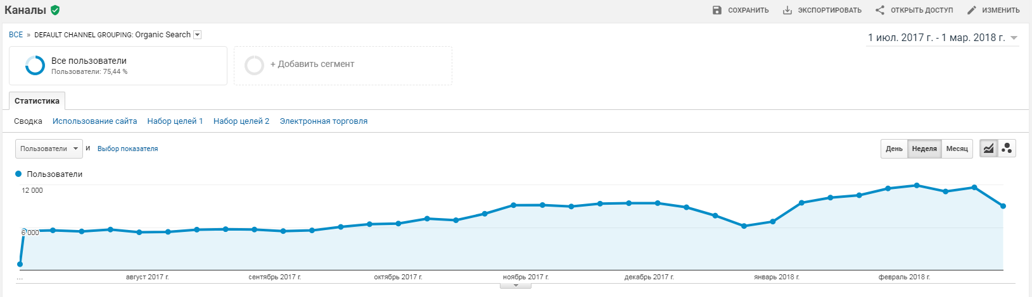Click the октябрь 2017 г. axis label

click(x=398, y=277)
